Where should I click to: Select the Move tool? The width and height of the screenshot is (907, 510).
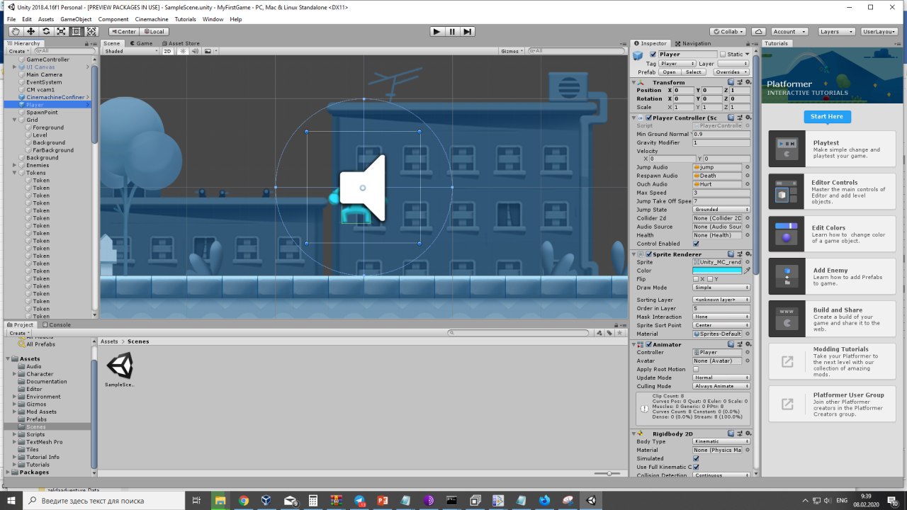pos(31,31)
